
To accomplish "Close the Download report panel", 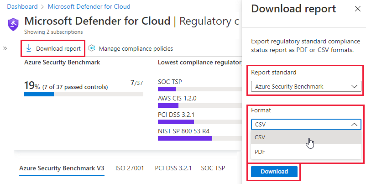I will [x=357, y=9].
